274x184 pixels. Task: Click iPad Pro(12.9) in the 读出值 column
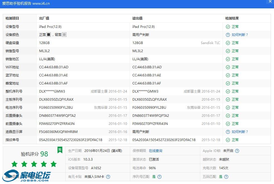click(144, 27)
